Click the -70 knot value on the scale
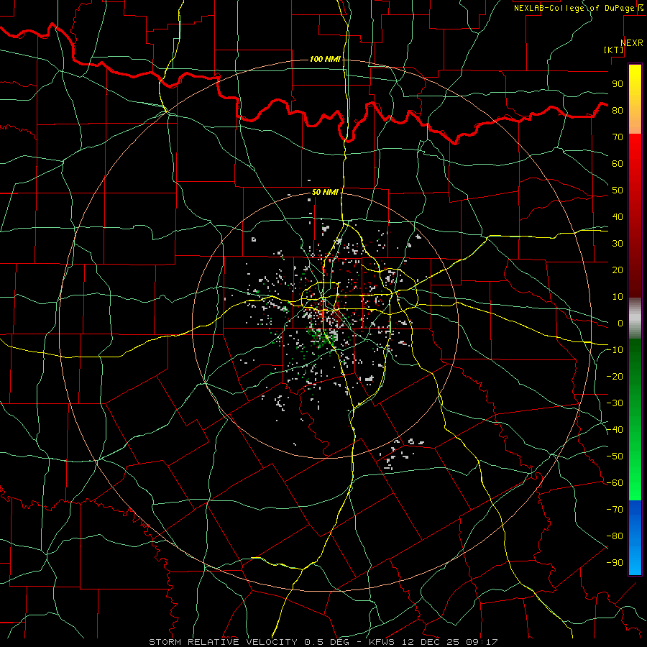 (x=615, y=510)
